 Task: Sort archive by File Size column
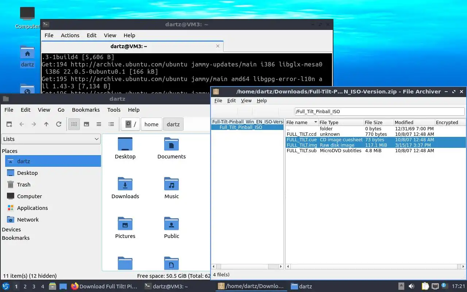click(x=379, y=122)
